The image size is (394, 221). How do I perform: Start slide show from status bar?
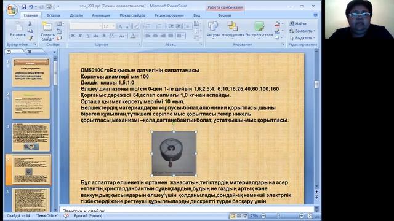245,215
